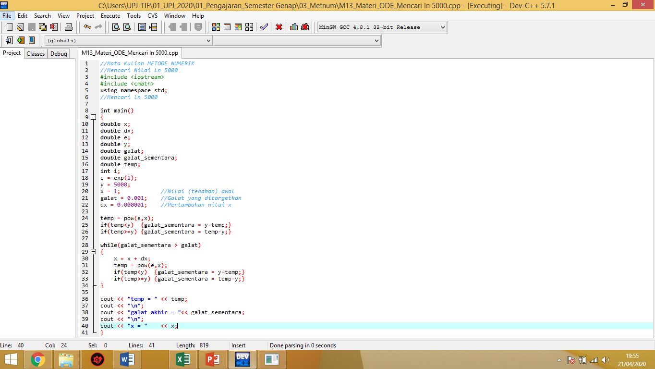The height and width of the screenshot is (369, 655).
Task: Stop execution with the red X icon
Action: coord(279,27)
